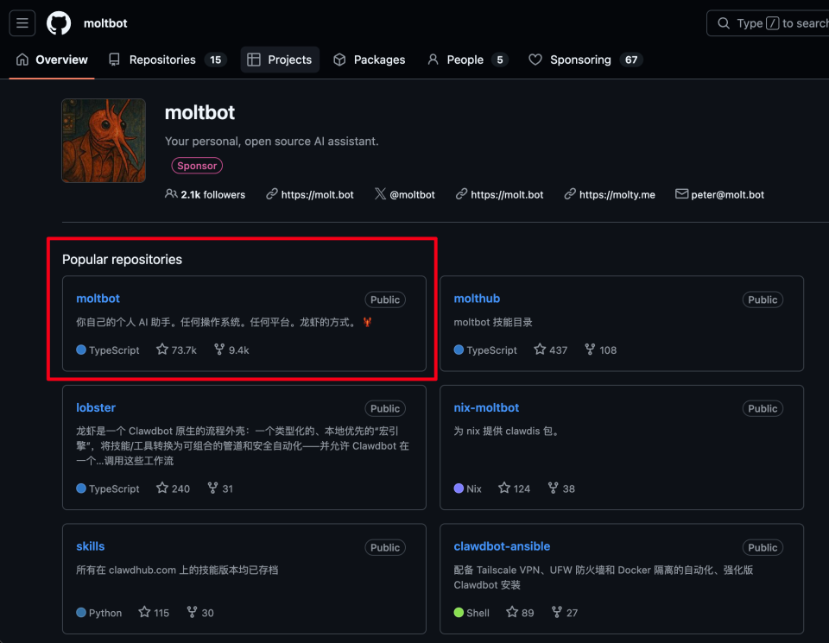The width and height of the screenshot is (829, 643).
Task: Click the Public badge on molthub card
Action: click(x=763, y=299)
